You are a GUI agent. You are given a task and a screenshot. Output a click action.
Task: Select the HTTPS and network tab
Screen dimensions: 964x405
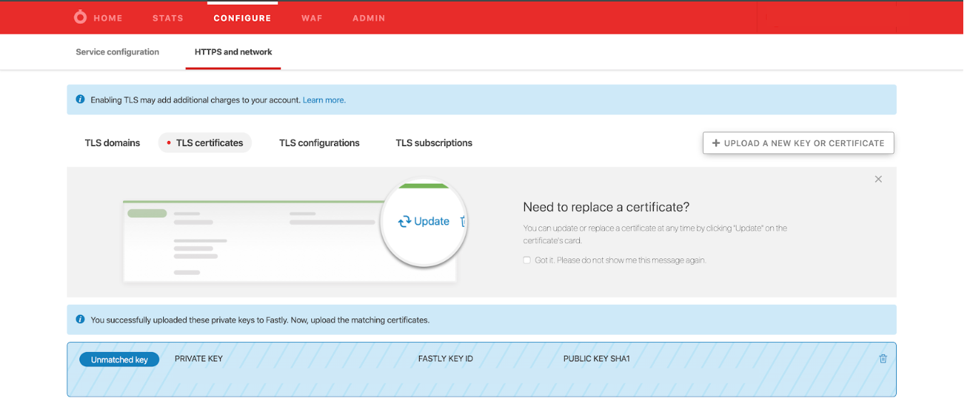(x=233, y=52)
